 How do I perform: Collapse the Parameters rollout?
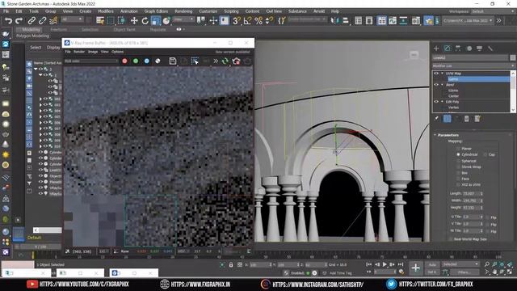point(435,135)
